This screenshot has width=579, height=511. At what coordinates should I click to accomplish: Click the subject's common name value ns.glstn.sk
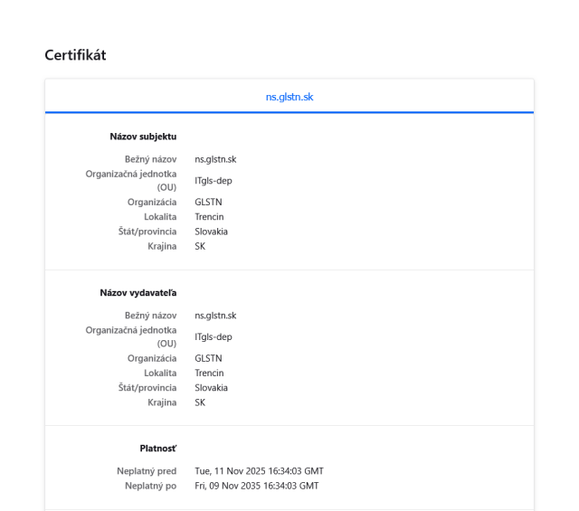(x=215, y=159)
